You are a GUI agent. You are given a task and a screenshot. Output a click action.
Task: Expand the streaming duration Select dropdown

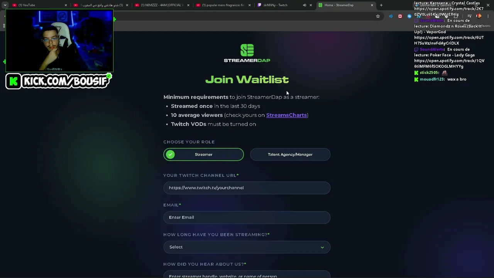click(247, 247)
